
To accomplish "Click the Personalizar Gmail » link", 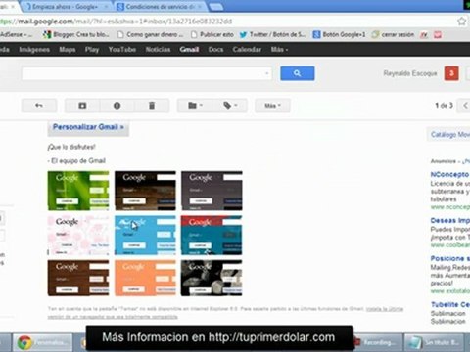I will [x=88, y=127].
